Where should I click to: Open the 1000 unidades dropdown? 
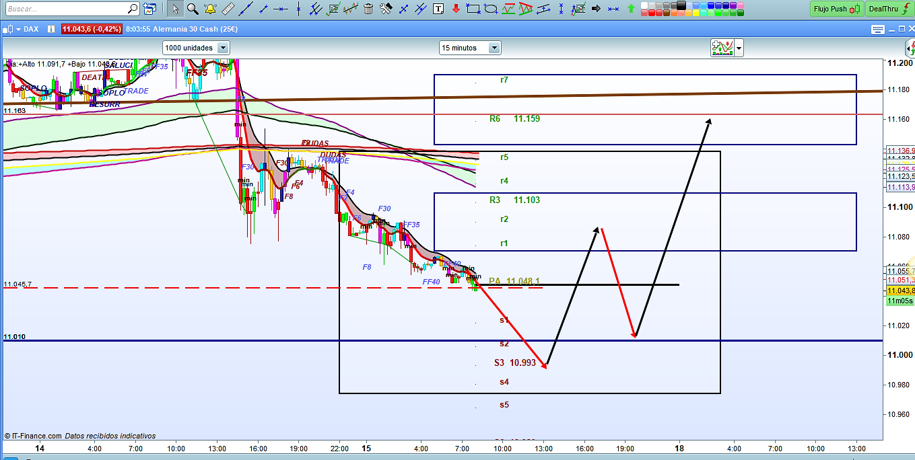223,48
